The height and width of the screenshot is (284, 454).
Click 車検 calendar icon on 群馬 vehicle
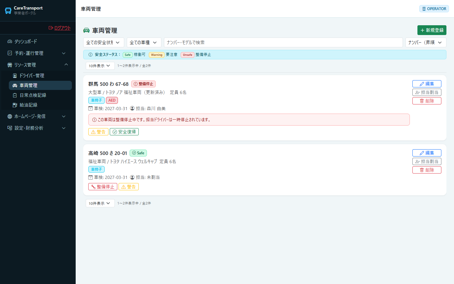90,108
